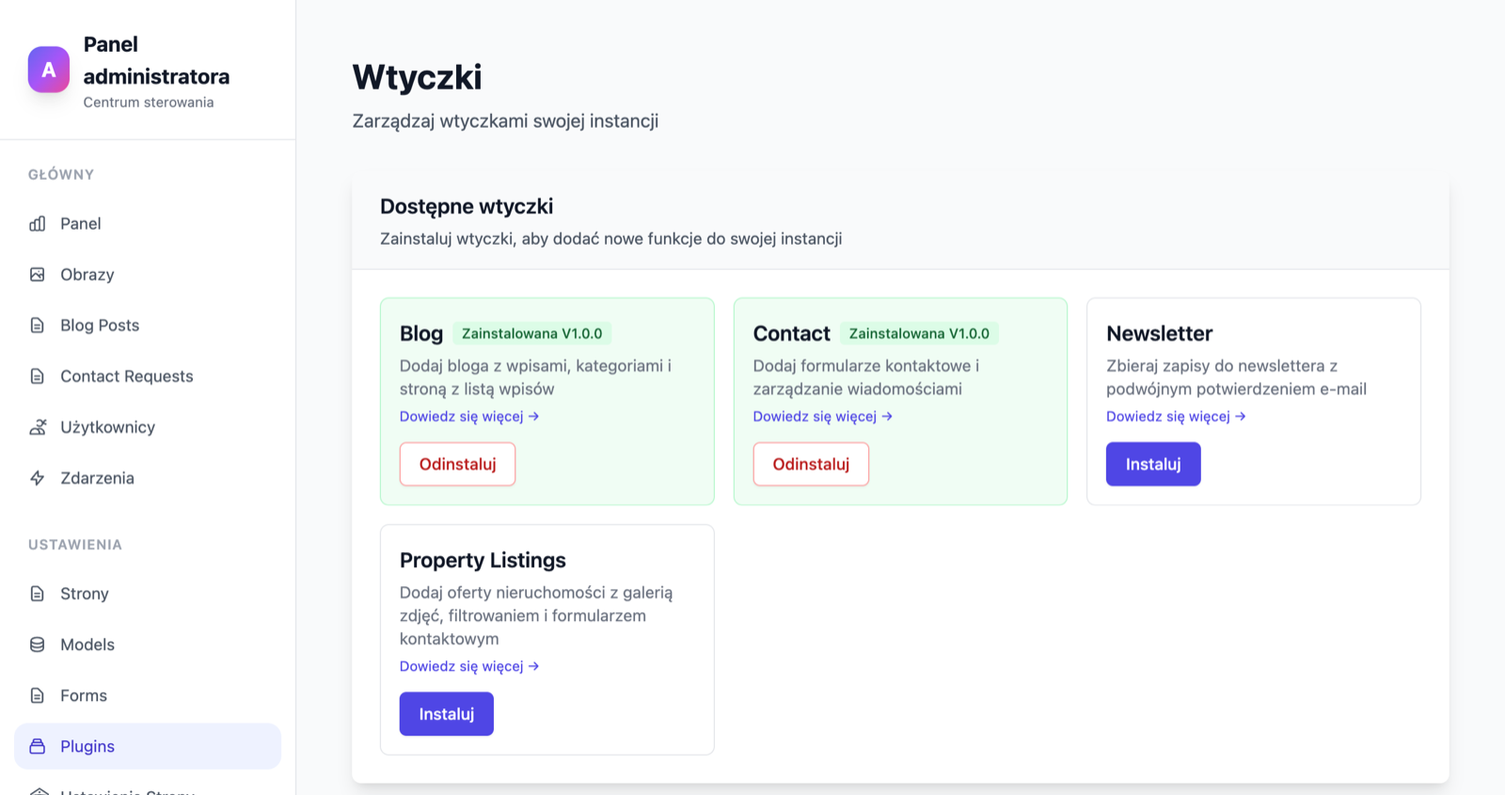
Task: Open 'Dowiedz się więcej' for Blog
Action: (469, 417)
